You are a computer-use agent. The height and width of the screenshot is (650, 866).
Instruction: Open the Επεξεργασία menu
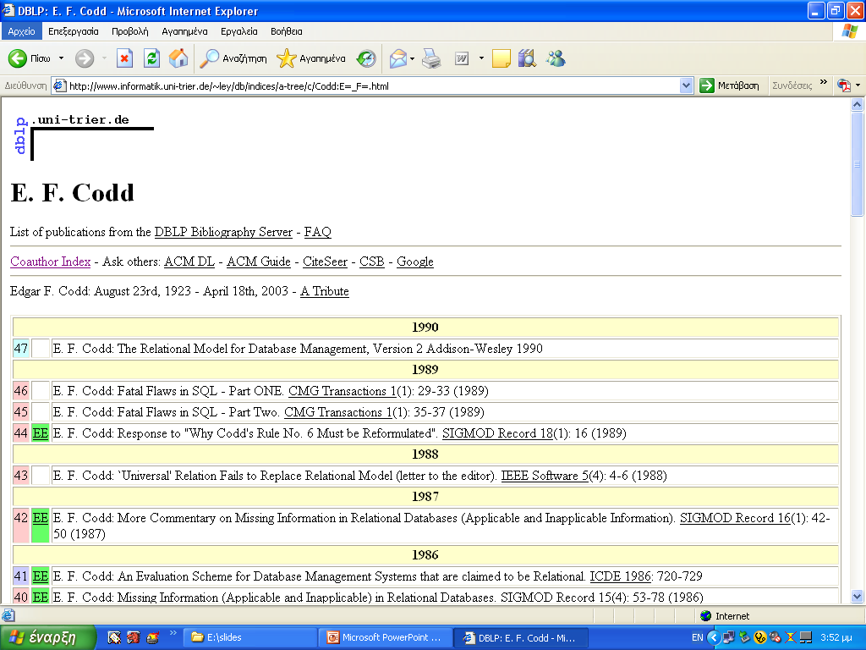click(x=74, y=31)
